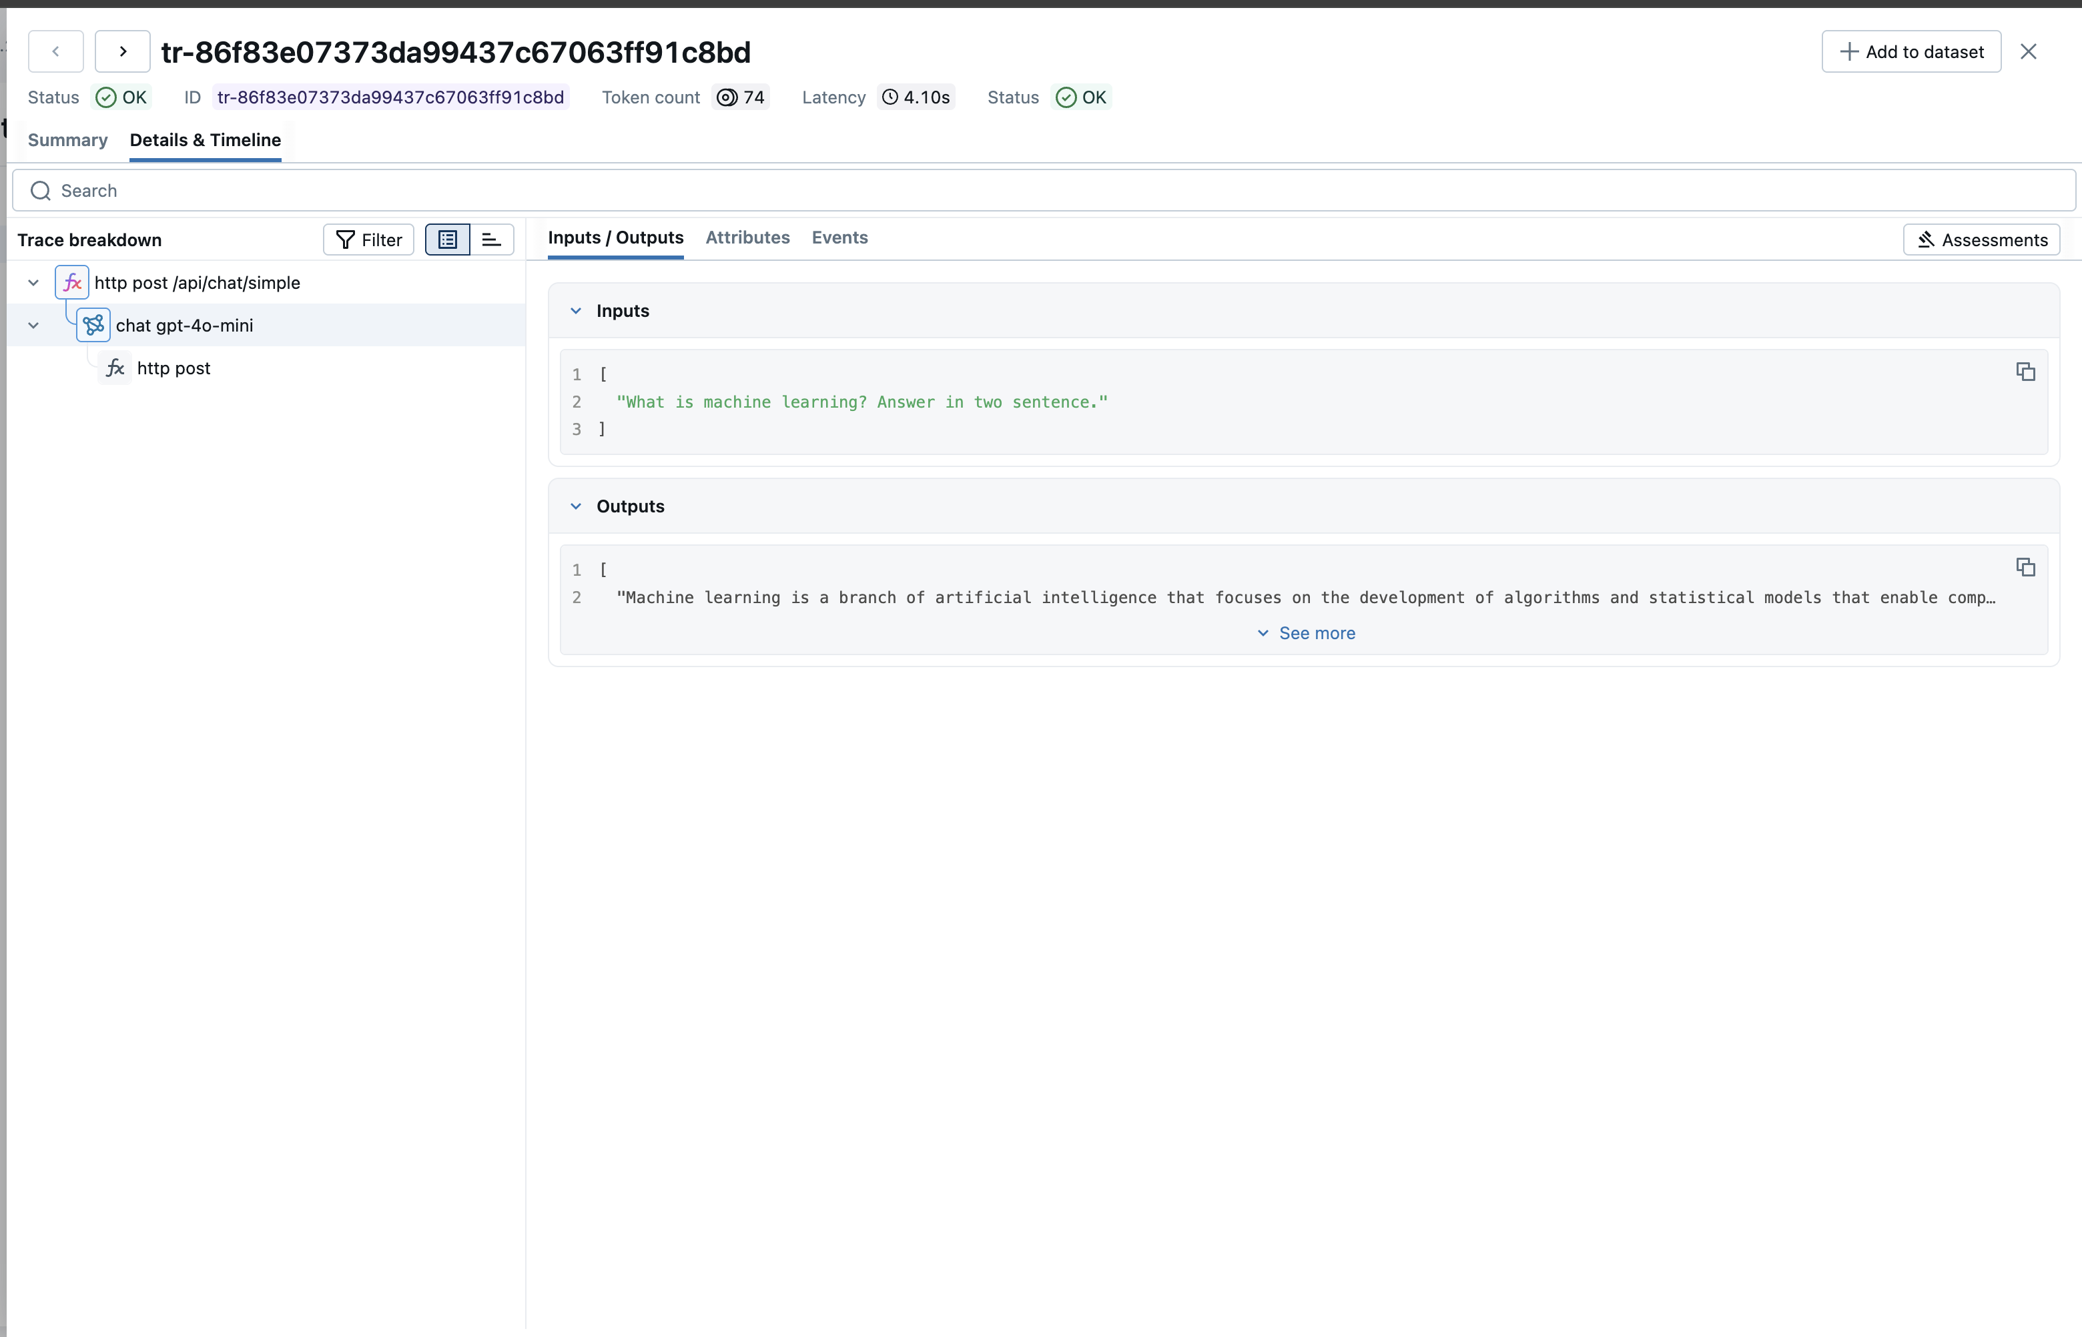The width and height of the screenshot is (2082, 1337).
Task: Open the Assessments panel
Action: coord(1981,240)
